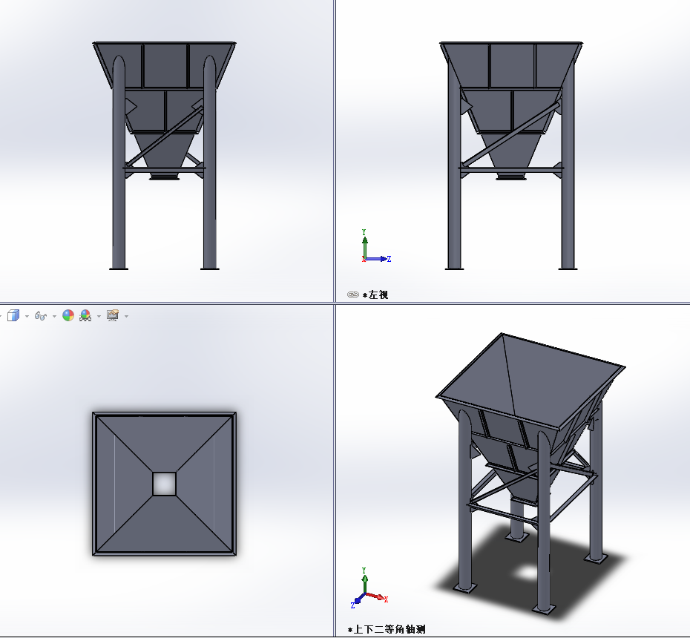The height and width of the screenshot is (638, 690).
Task: Expand the Display Style dropdown arrow
Action: coord(27,316)
